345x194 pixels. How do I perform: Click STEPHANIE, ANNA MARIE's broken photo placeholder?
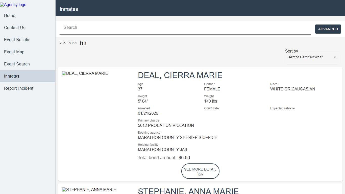pyautogui.click(x=89, y=189)
